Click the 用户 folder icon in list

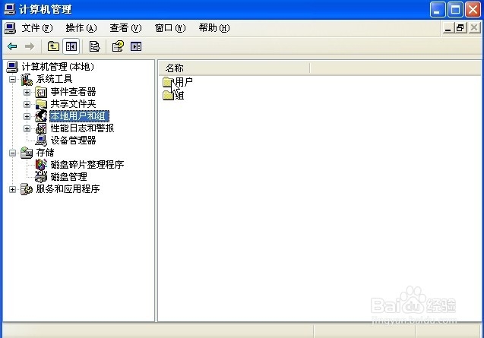click(x=168, y=82)
